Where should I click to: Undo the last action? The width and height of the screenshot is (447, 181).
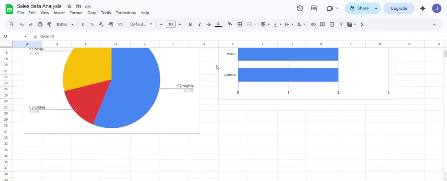point(21,25)
